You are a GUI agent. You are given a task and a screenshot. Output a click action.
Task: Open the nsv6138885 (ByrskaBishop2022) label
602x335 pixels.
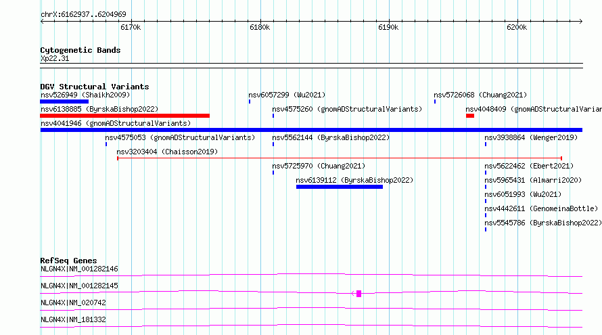[99, 109]
